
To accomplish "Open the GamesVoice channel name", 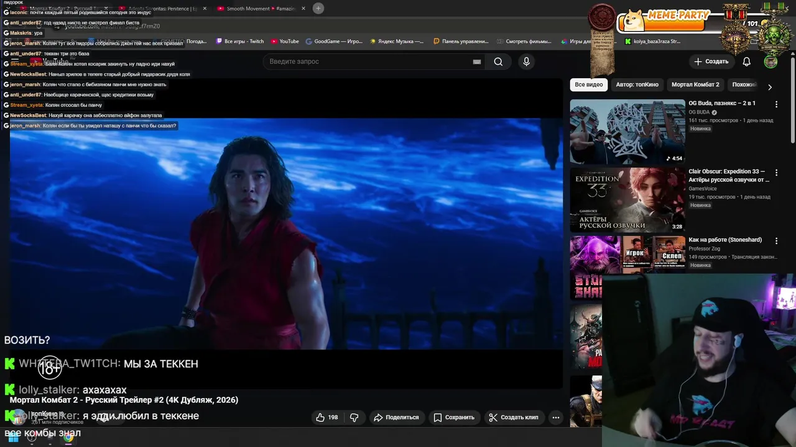I will pyautogui.click(x=703, y=189).
